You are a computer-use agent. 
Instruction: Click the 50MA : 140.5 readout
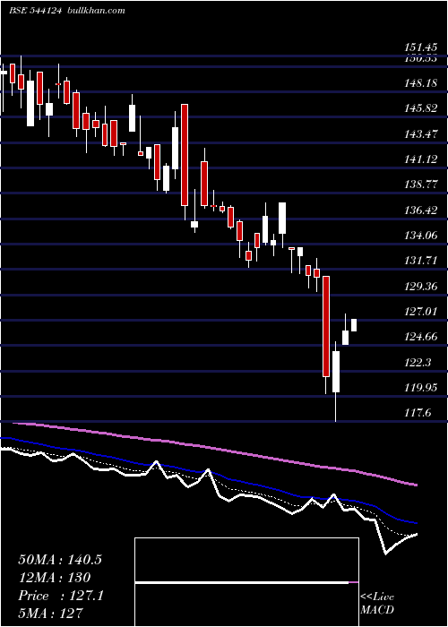tap(60, 560)
